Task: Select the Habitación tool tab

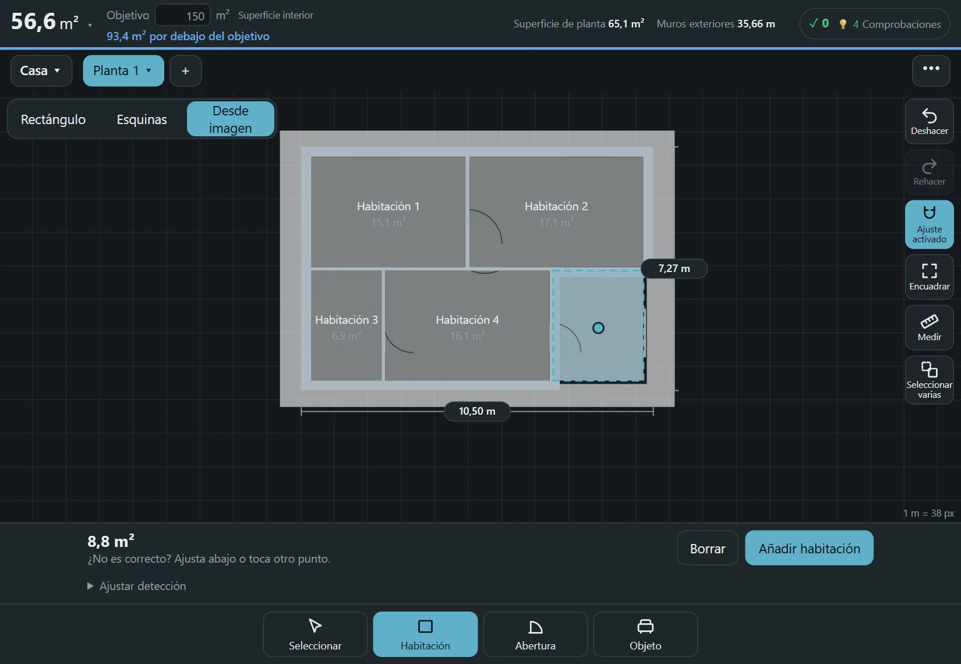Action: point(425,634)
